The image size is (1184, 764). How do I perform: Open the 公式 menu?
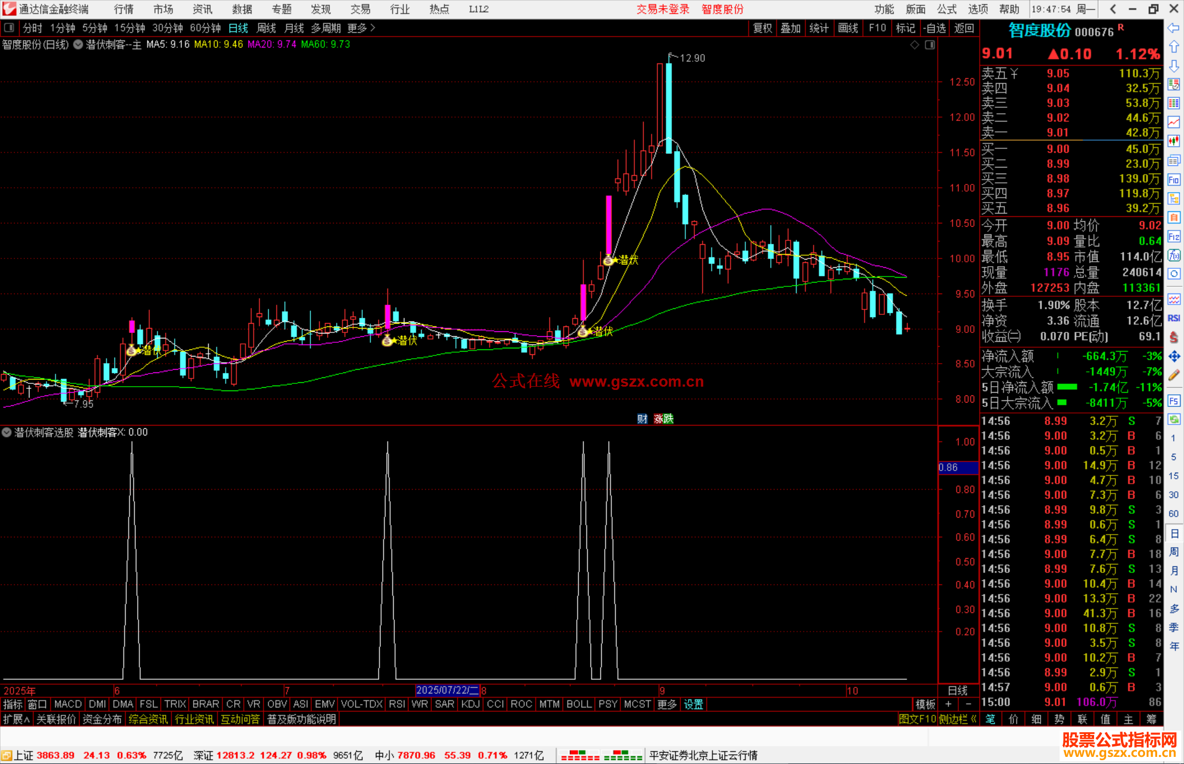[x=947, y=9]
